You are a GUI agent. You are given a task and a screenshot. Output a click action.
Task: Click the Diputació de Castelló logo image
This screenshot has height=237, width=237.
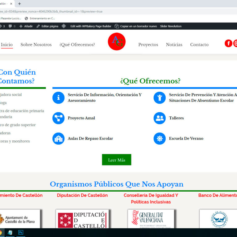(x=82, y=220)
